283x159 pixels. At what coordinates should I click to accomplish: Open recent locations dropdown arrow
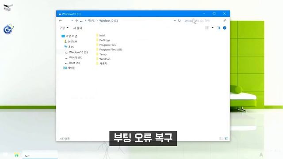pyautogui.click(x=72, y=21)
